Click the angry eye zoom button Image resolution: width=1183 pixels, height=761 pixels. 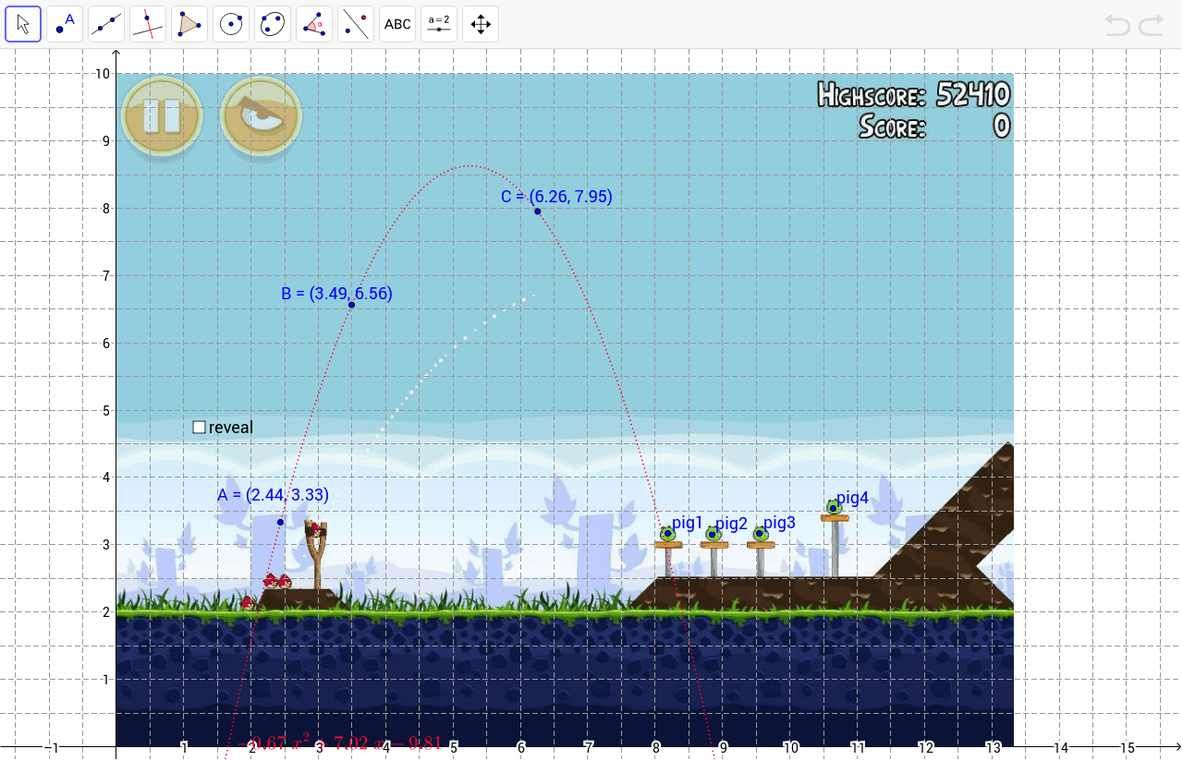click(262, 117)
